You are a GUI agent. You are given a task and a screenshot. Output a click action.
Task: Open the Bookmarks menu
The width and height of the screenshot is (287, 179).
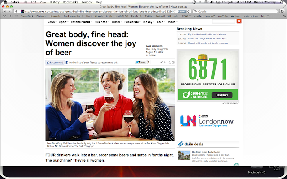click(70, 2)
